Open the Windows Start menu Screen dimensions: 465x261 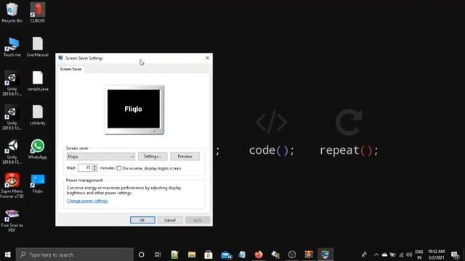[x=8, y=254]
